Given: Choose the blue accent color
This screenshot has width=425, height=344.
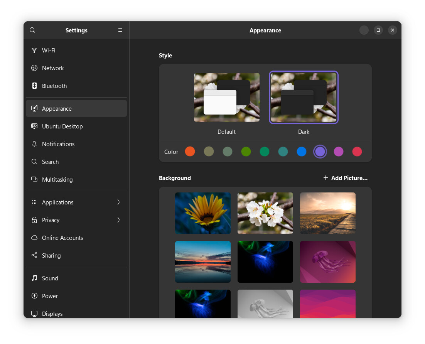Looking at the screenshot, I should (x=302, y=152).
